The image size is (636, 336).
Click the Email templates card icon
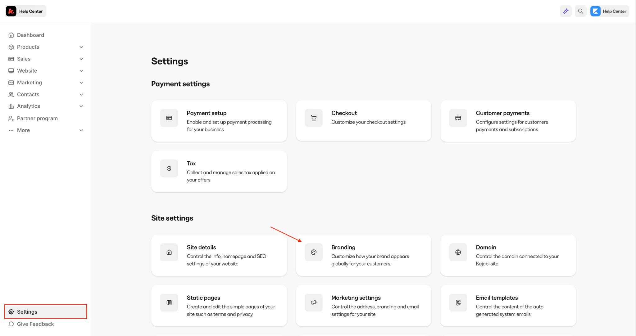coord(458,302)
